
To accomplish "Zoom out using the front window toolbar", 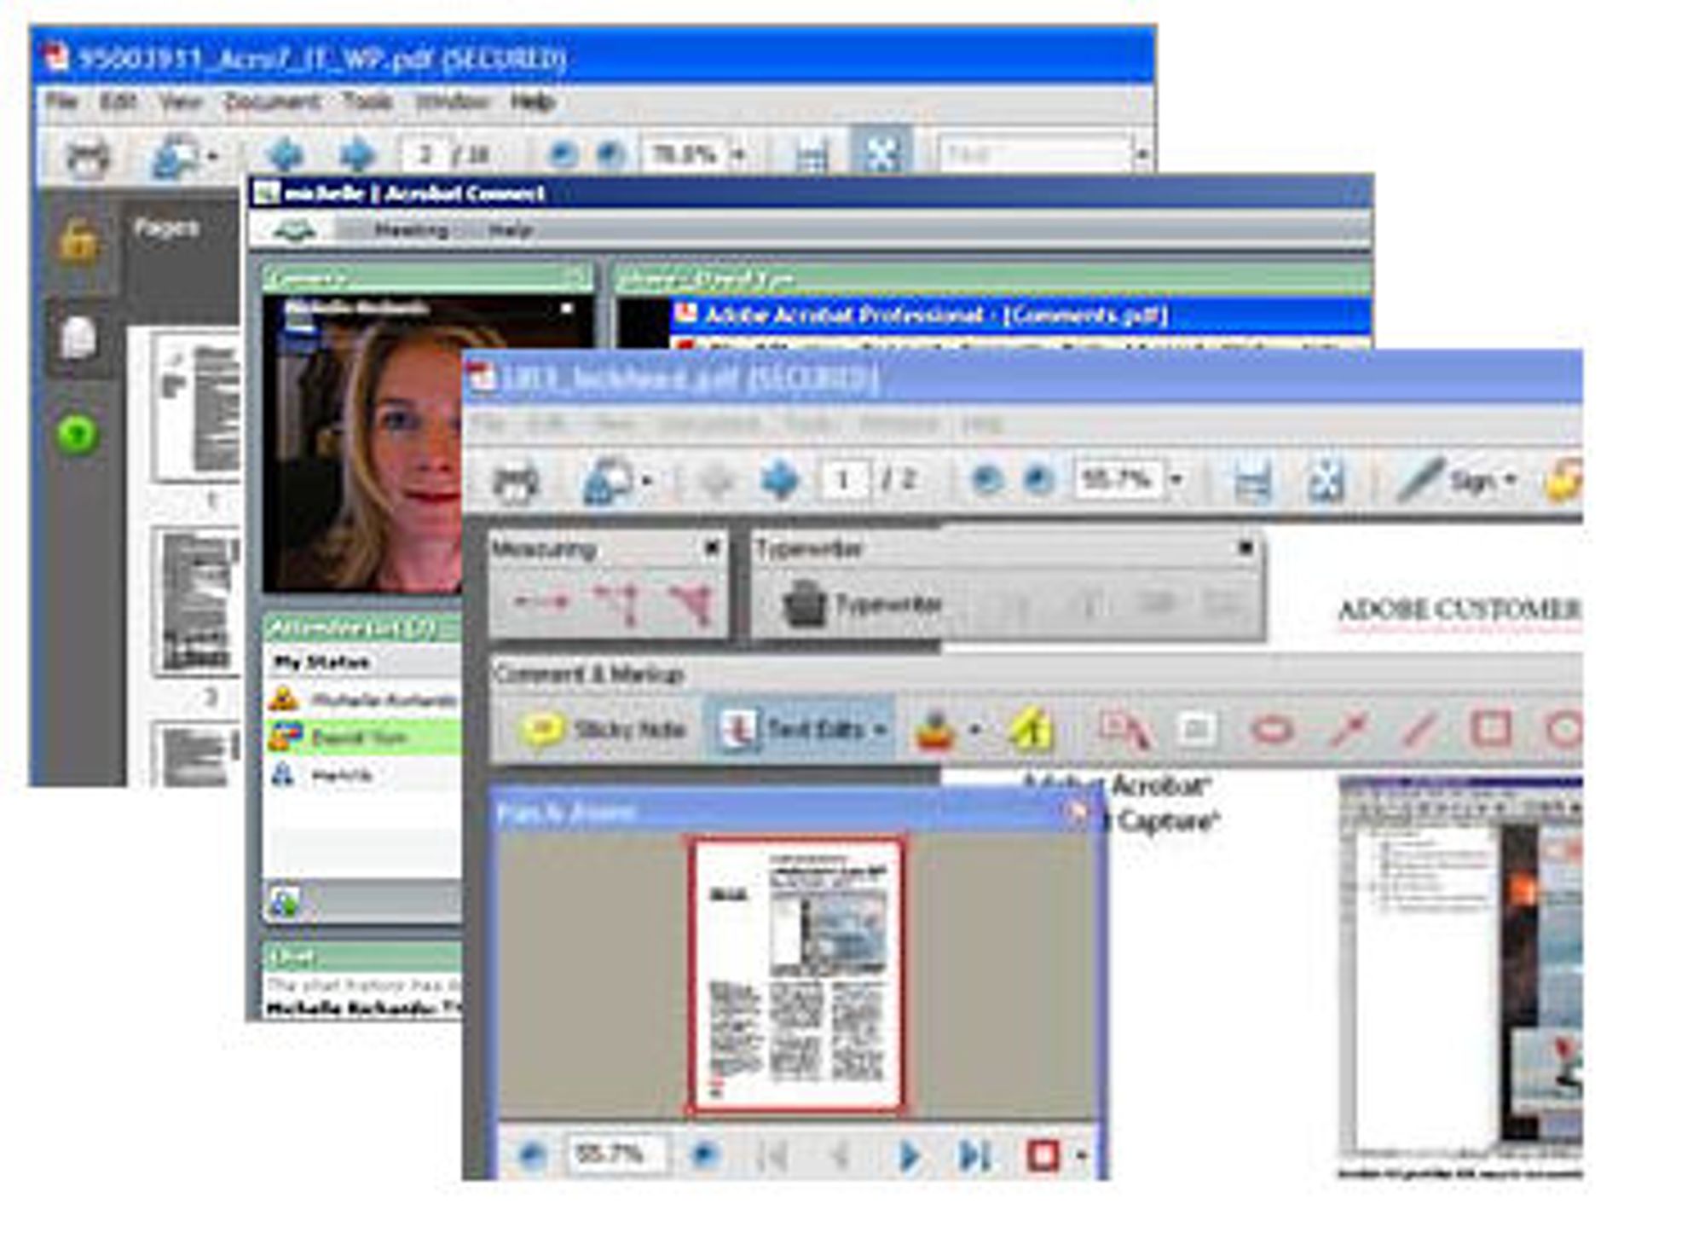I will [986, 481].
